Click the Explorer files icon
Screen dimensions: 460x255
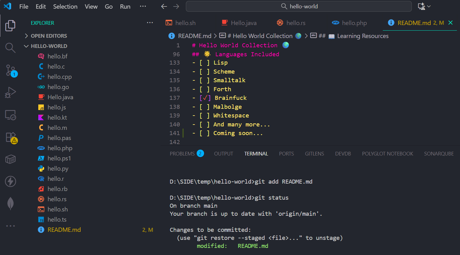point(10,26)
